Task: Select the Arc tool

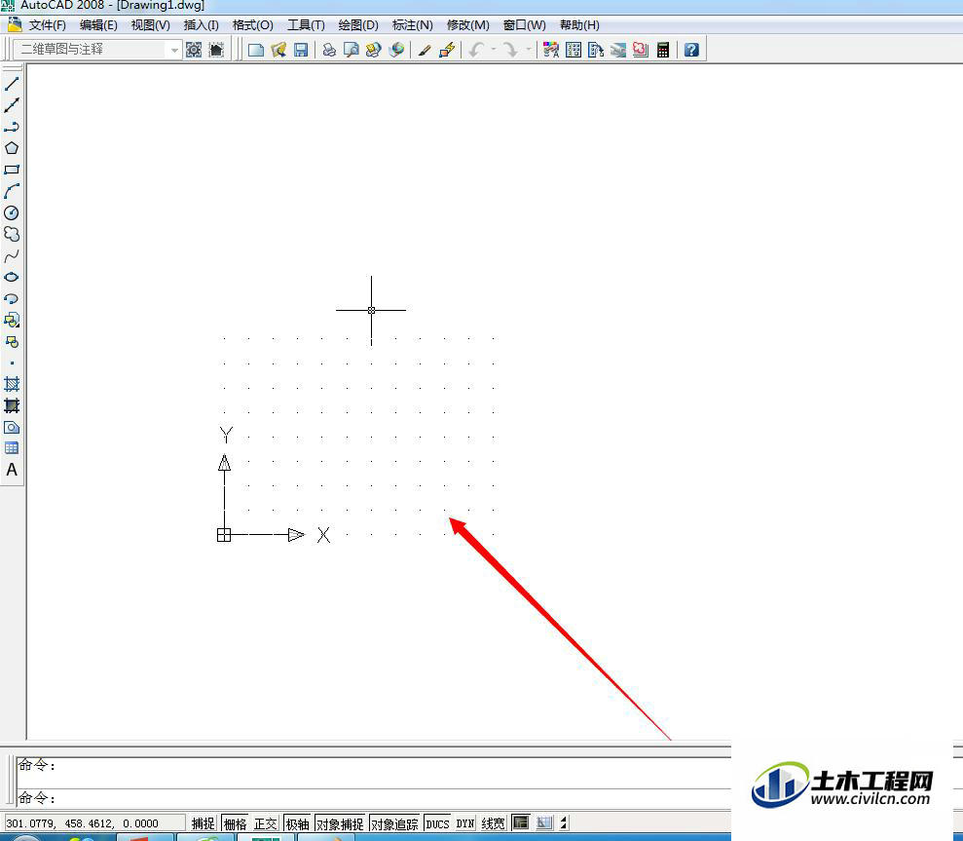Action: (x=12, y=191)
